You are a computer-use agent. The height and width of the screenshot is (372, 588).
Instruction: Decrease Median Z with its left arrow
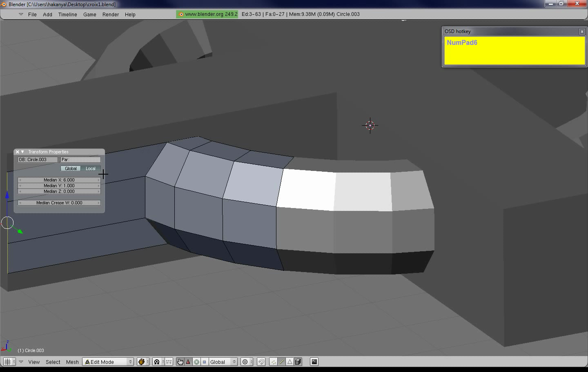(x=20, y=191)
